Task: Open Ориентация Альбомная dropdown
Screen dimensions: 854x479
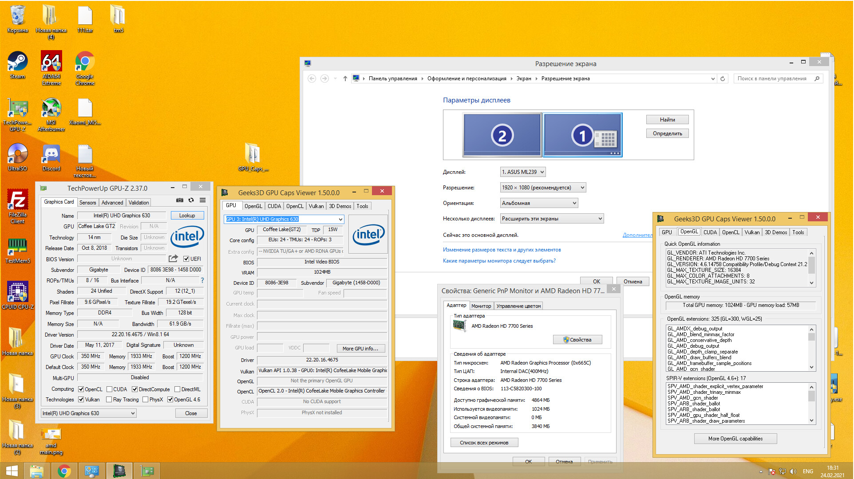Action: 539,203
